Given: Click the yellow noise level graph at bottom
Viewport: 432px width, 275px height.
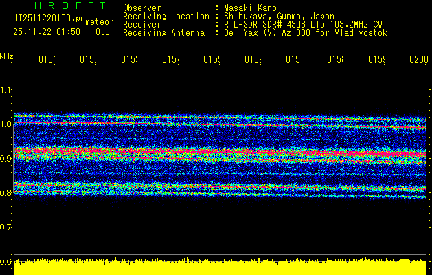Looking at the screenshot, I should [x=220, y=267].
